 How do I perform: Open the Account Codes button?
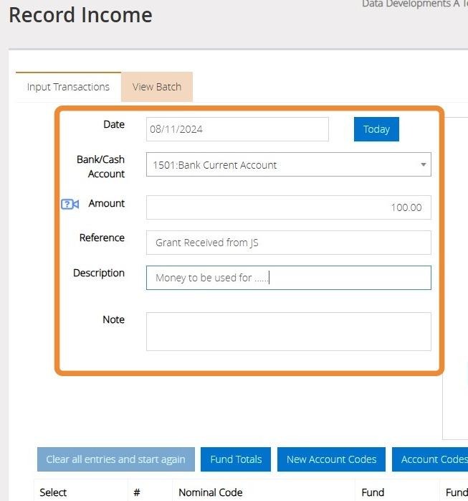430,459
